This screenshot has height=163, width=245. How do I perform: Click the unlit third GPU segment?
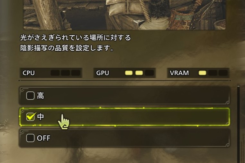(149, 73)
